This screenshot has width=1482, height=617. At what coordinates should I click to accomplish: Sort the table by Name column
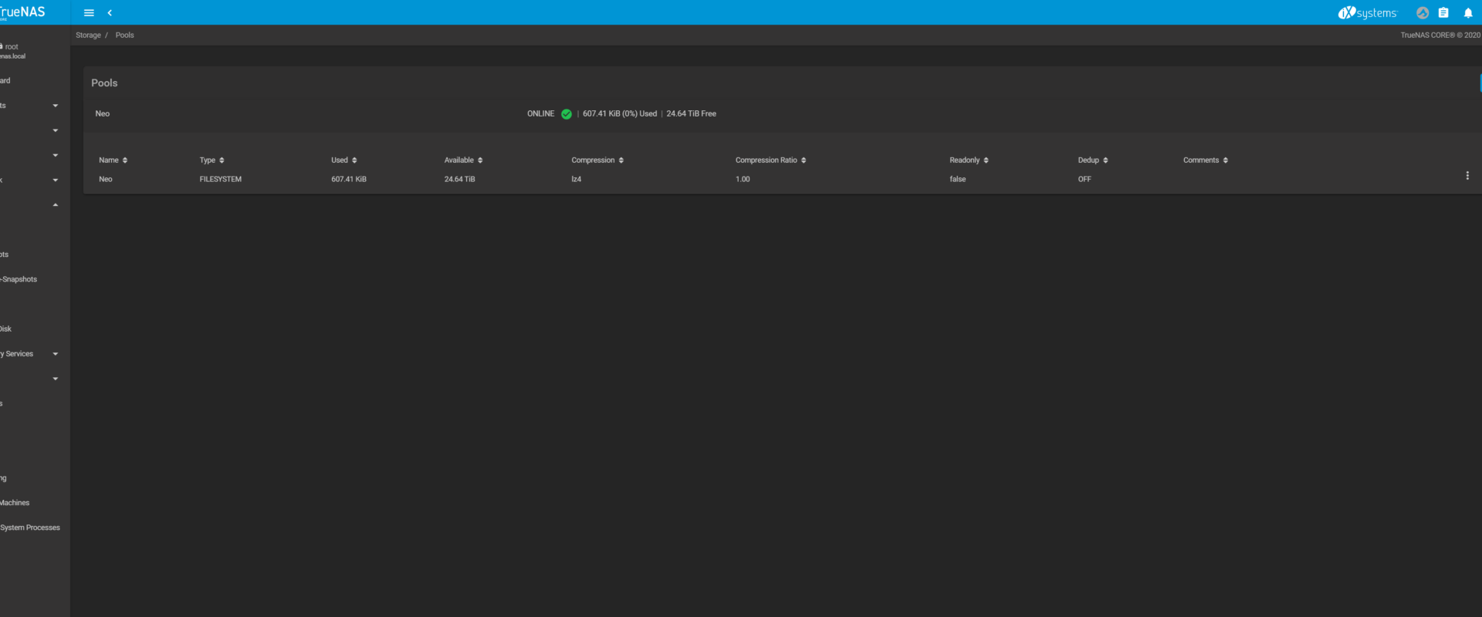(113, 160)
